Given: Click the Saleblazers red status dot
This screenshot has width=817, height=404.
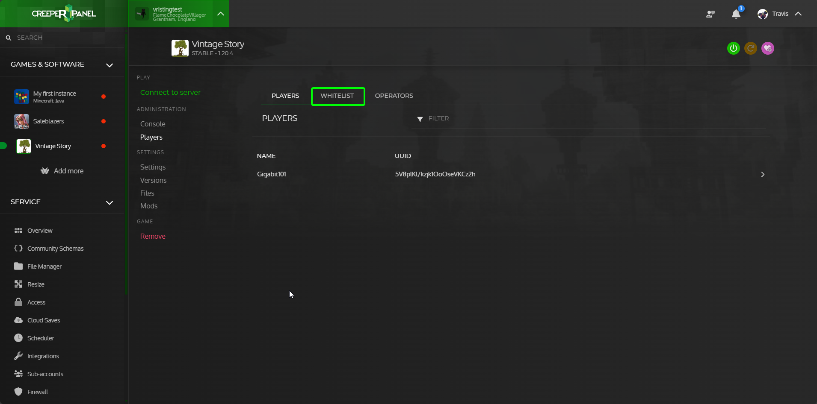Looking at the screenshot, I should (104, 121).
